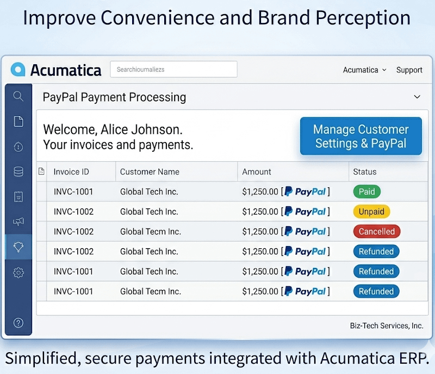
Task: Open the megaphone icon in sidebar
Action: coord(18,222)
